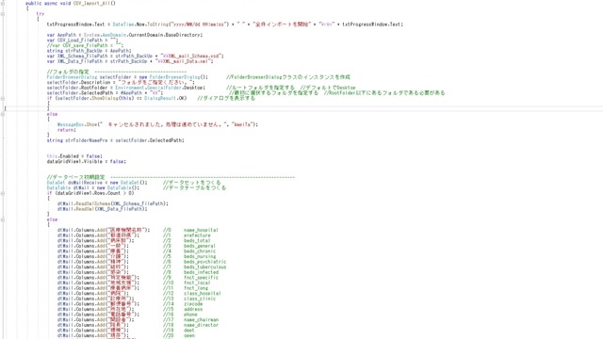Collapse the CSV_Import_All method fold marker

click(3, 4)
